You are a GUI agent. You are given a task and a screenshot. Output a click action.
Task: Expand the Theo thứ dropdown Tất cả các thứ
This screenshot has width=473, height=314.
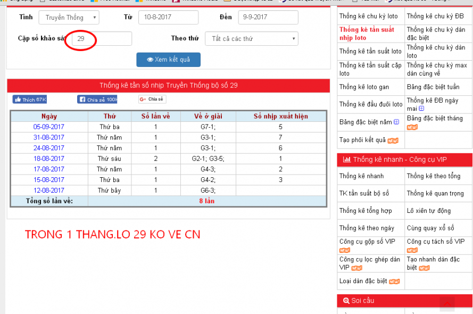[x=252, y=39]
